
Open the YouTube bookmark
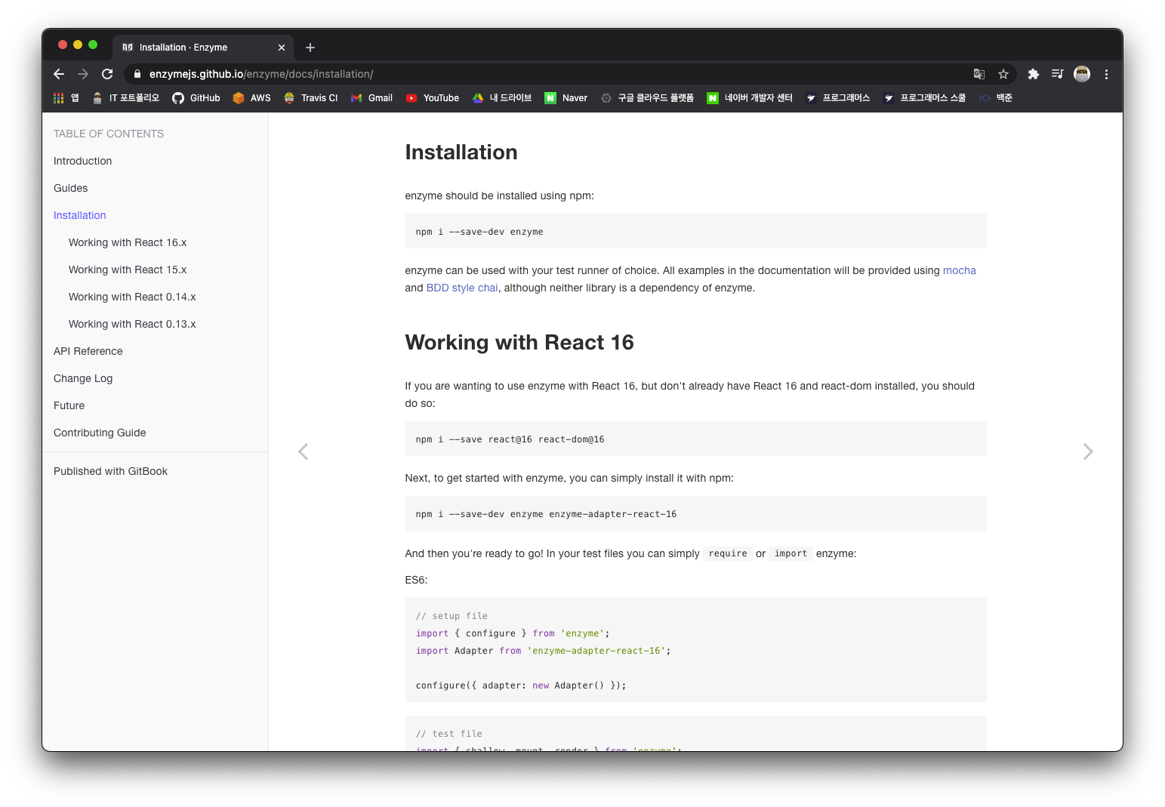pyautogui.click(x=433, y=98)
